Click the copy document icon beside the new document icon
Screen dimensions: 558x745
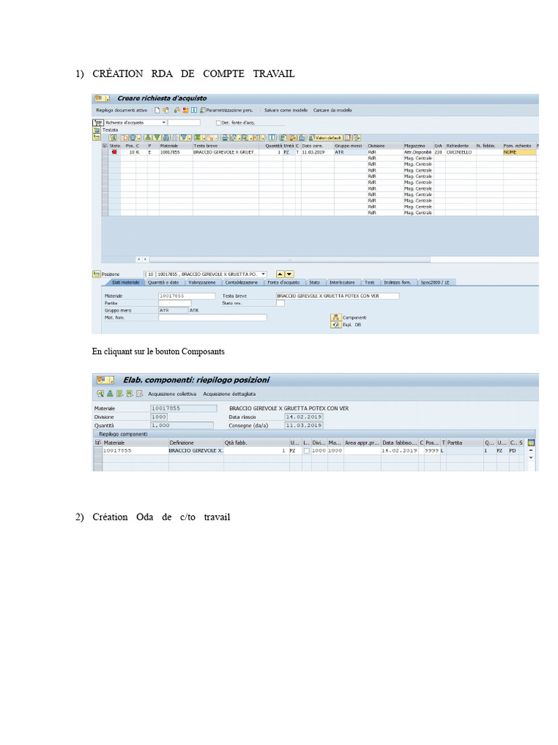tap(166, 111)
